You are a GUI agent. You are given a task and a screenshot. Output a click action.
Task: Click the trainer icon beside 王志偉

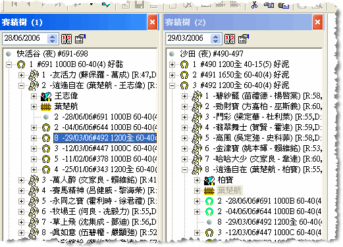pyautogui.click(x=46, y=96)
